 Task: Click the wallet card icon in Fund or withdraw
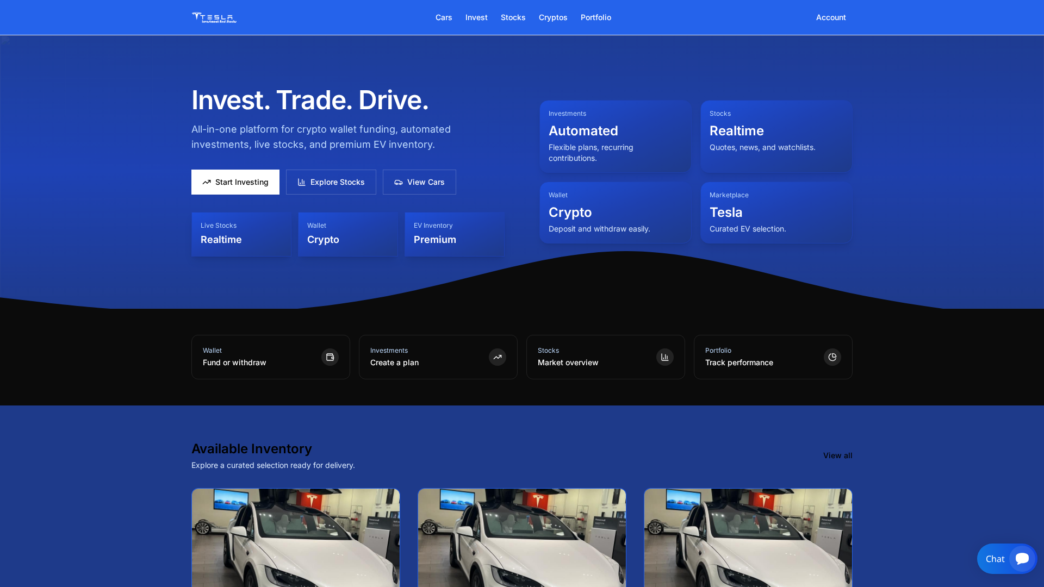coord(330,357)
